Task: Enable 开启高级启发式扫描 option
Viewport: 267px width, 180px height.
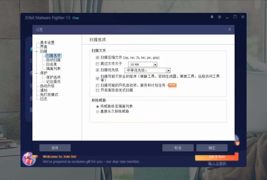Action: click(97, 90)
